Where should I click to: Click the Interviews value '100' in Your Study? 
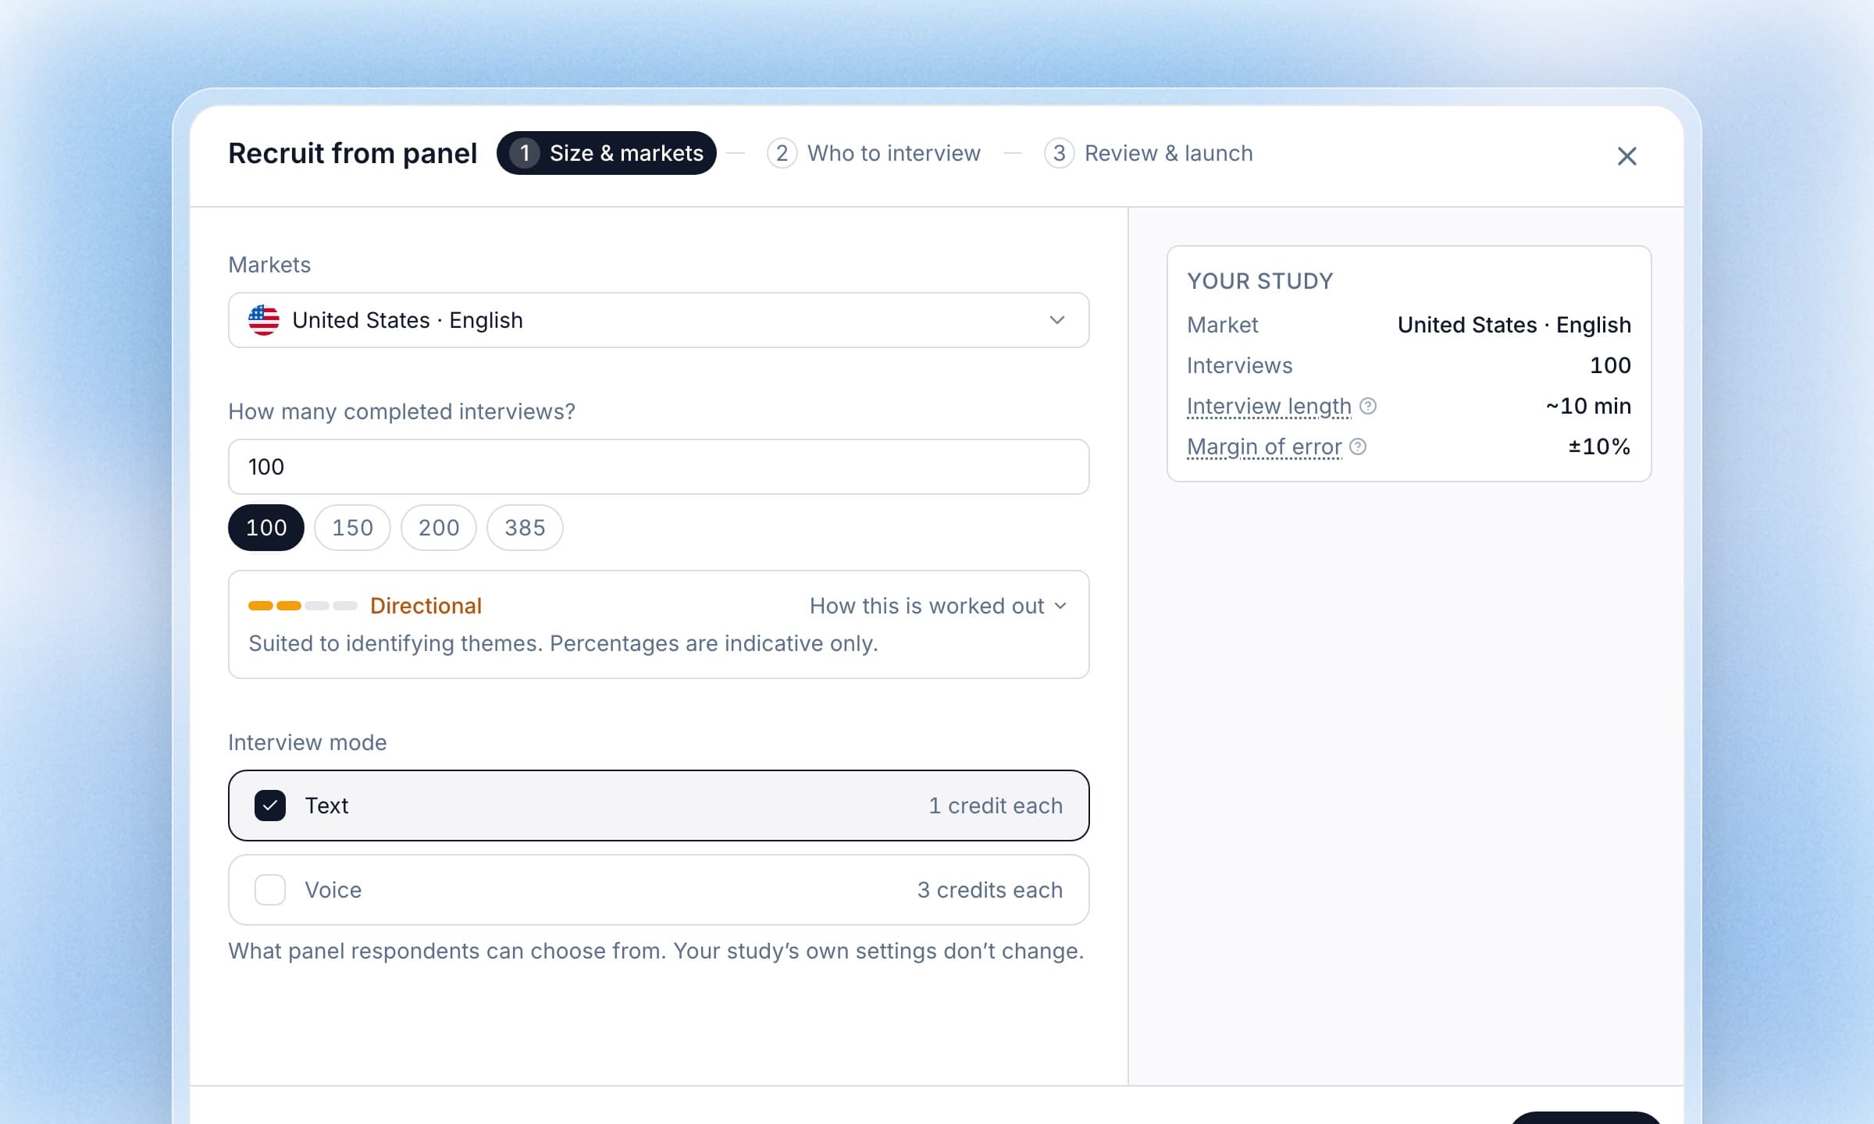[x=1610, y=365]
